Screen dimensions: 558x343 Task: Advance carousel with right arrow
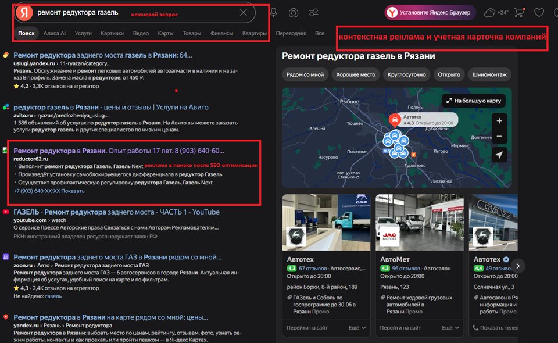[518, 266]
